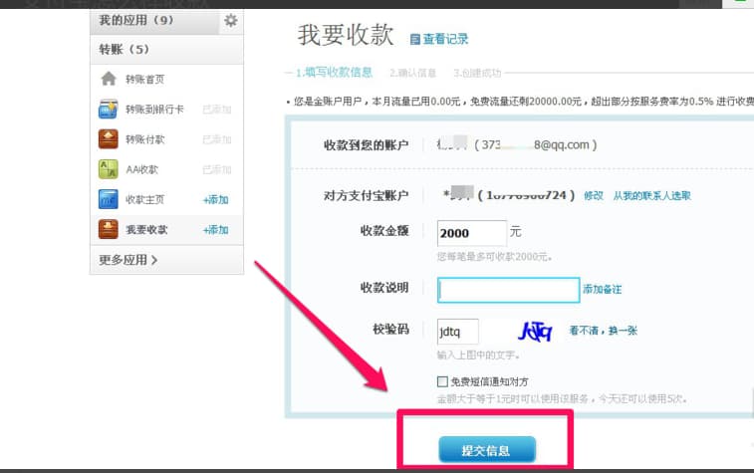Click the 我要收款 page title

pyautogui.click(x=346, y=35)
